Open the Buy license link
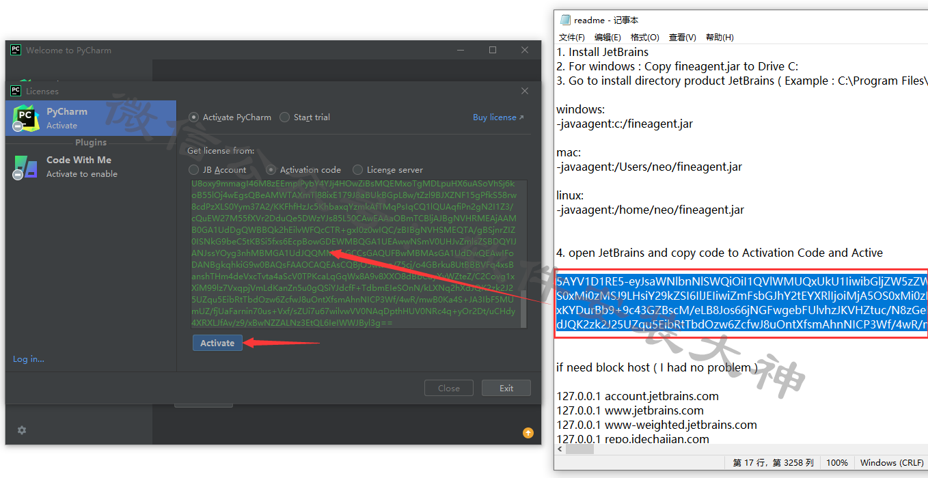The width and height of the screenshot is (928, 478). point(498,117)
